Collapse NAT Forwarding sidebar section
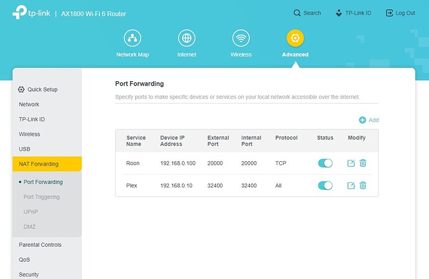This screenshot has height=279, width=429. (47, 164)
